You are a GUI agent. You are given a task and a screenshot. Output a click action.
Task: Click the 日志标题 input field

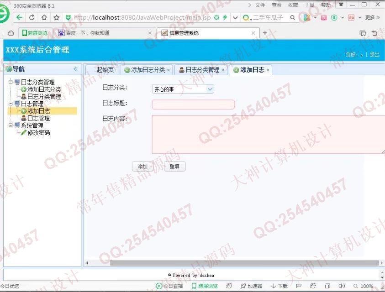pos(193,104)
